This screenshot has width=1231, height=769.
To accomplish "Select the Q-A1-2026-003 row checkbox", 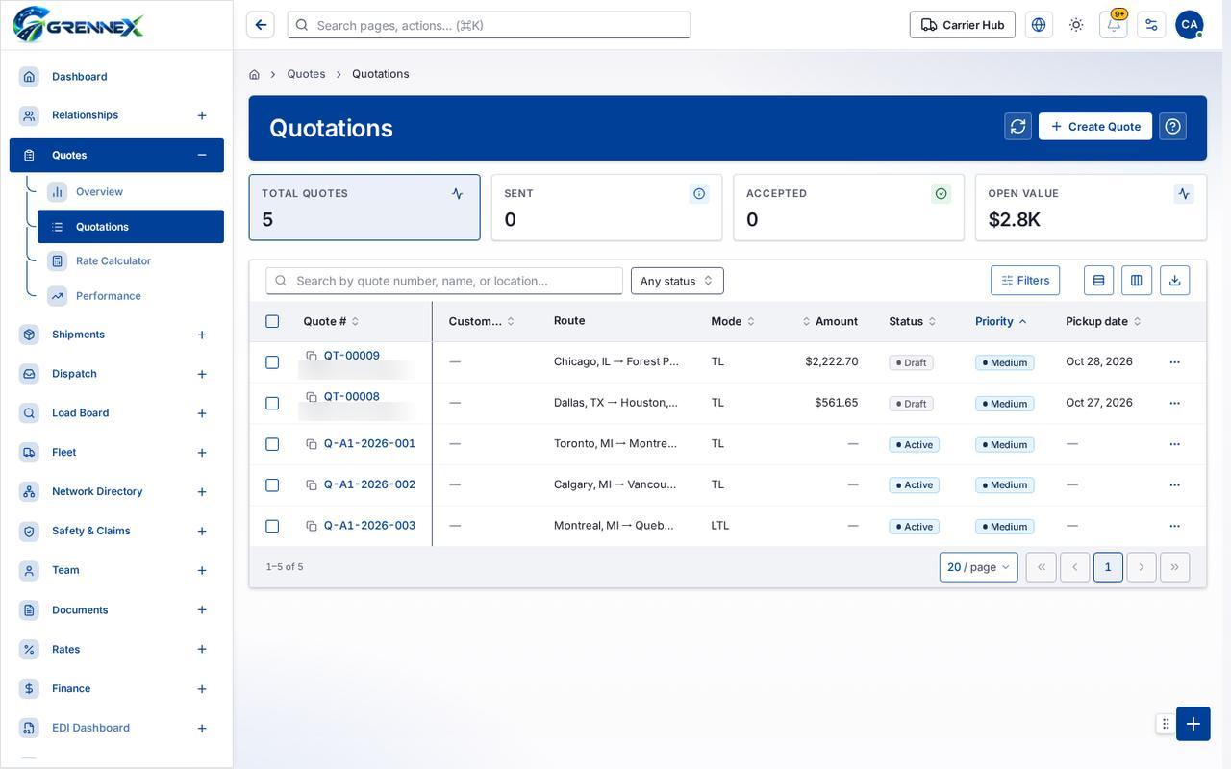I will [x=272, y=526].
